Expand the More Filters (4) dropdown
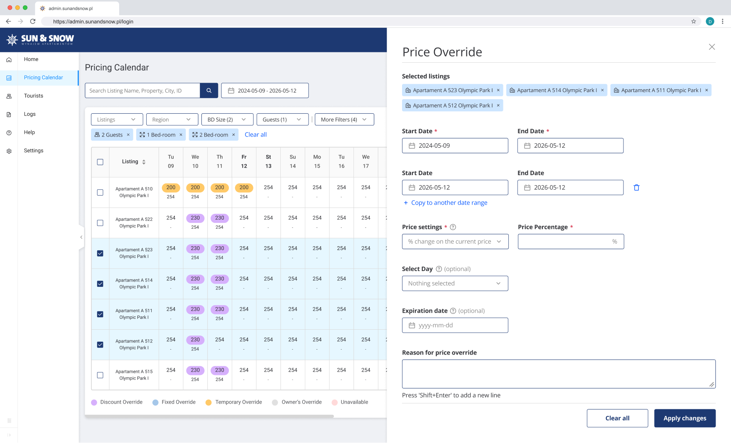The width and height of the screenshot is (731, 443). pos(344,120)
